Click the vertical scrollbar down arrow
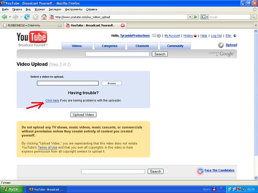The width and height of the screenshot is (258, 193). pos(256,178)
